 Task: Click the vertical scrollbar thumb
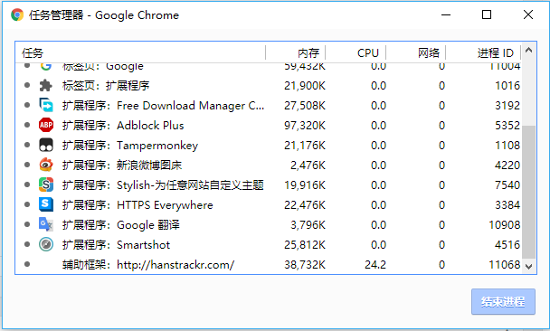click(528, 192)
